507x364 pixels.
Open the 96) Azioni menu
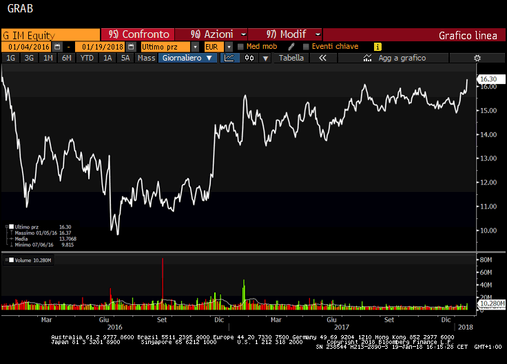tap(211, 34)
